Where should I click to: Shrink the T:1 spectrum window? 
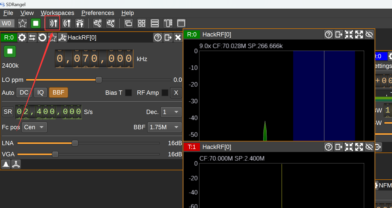(349, 147)
